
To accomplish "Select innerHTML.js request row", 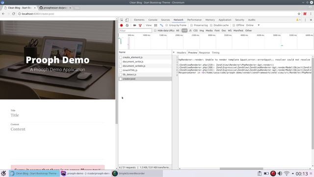I will (145, 70).
